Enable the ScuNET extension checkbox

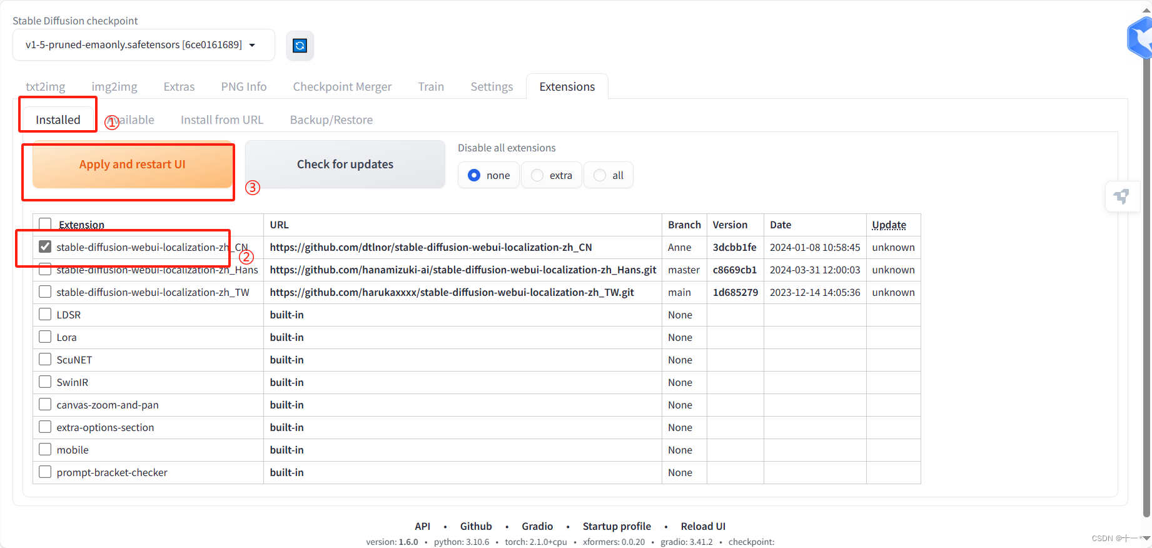point(45,359)
